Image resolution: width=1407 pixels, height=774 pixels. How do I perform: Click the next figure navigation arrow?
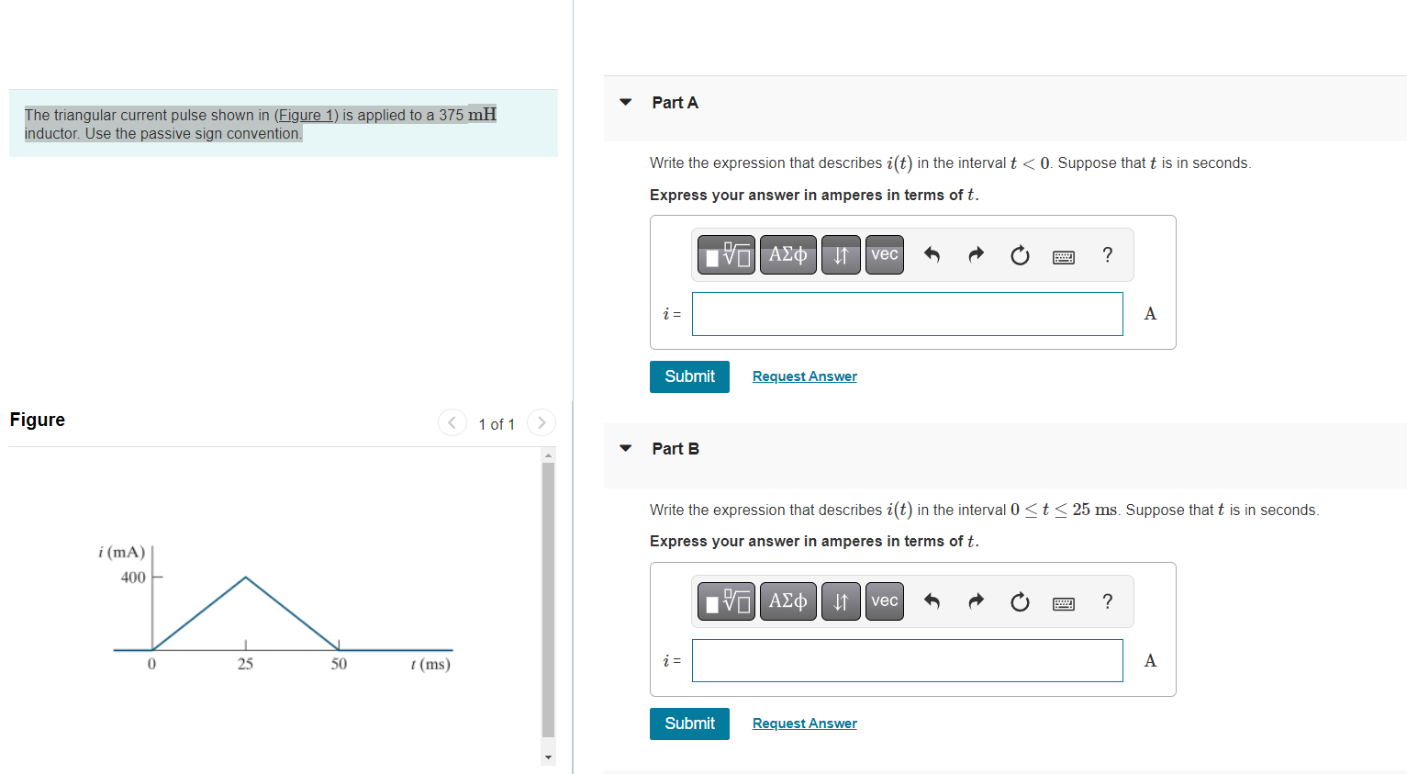point(541,422)
